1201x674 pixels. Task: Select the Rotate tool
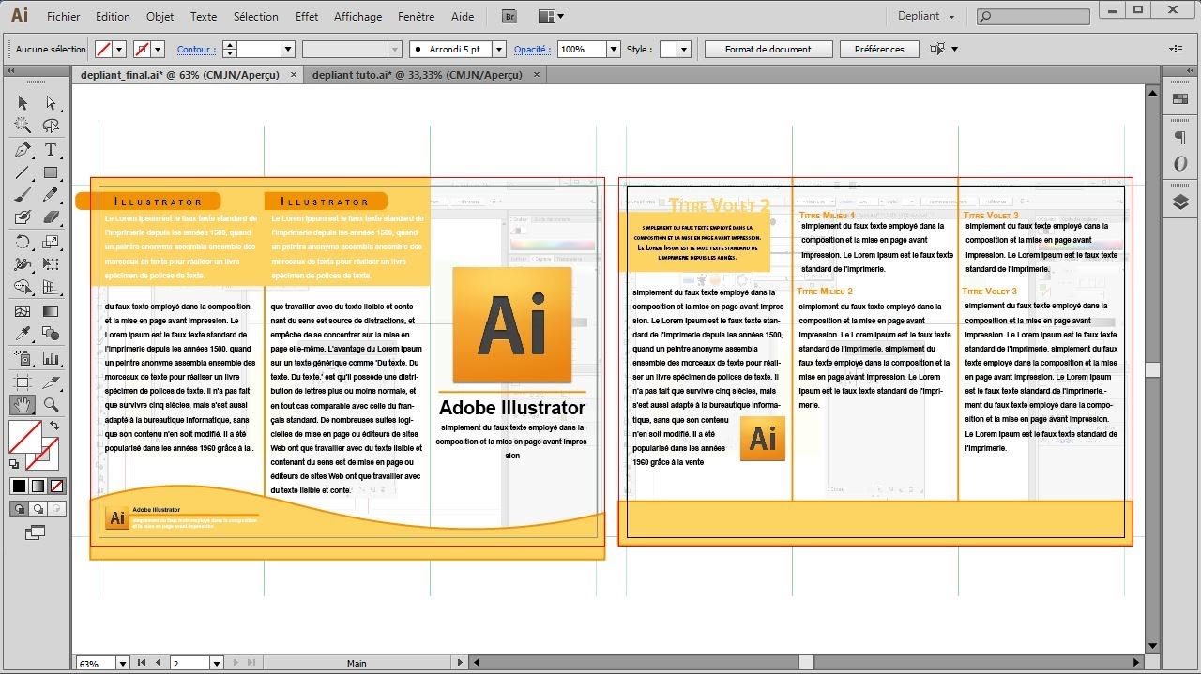tap(23, 242)
